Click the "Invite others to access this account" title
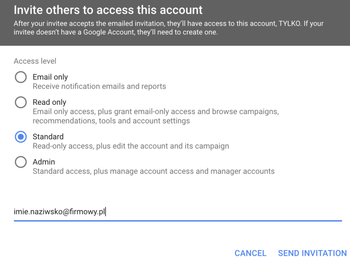 point(108,10)
